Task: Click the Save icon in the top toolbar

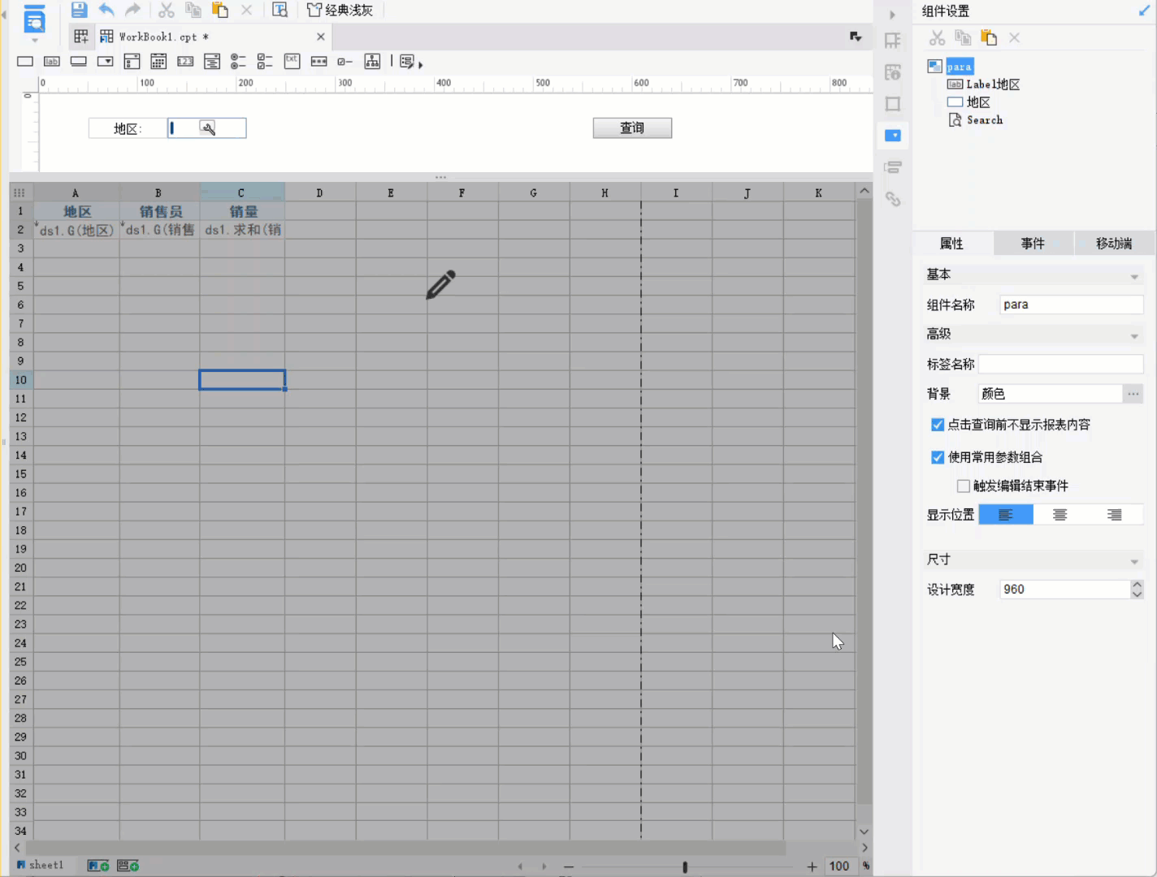Action: click(x=79, y=11)
